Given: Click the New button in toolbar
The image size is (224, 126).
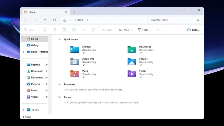Looking at the screenshot, I should (30, 30).
